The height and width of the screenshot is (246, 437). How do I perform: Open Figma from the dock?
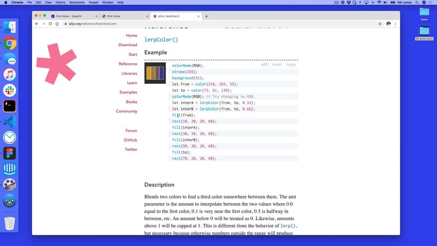pyautogui.click(x=9, y=153)
